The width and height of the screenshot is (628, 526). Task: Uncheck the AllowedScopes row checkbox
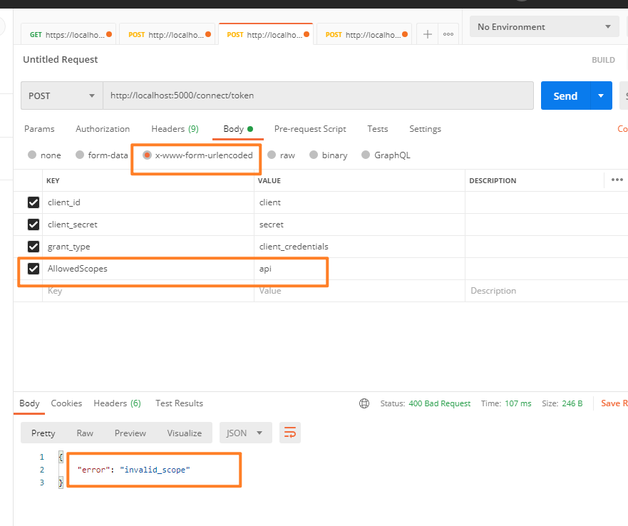pos(34,269)
